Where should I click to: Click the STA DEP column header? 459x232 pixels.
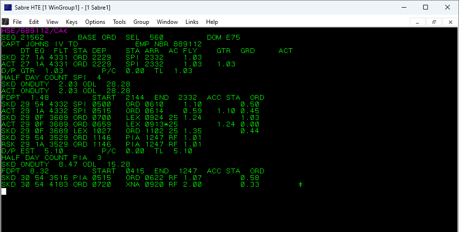click(x=90, y=51)
